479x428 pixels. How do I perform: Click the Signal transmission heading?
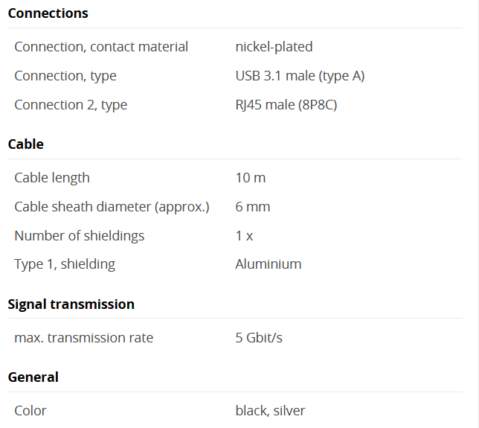click(71, 304)
